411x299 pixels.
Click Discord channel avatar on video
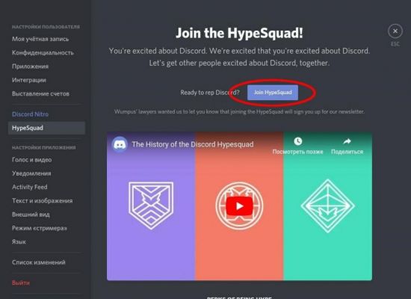click(120, 144)
